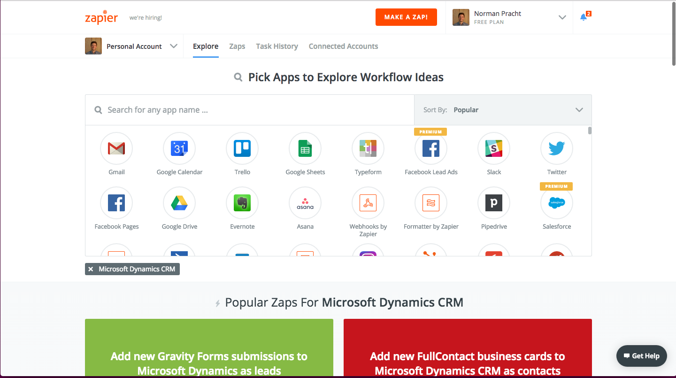Select the Evernote app icon
Image resolution: width=676 pixels, height=378 pixels.
(x=242, y=203)
